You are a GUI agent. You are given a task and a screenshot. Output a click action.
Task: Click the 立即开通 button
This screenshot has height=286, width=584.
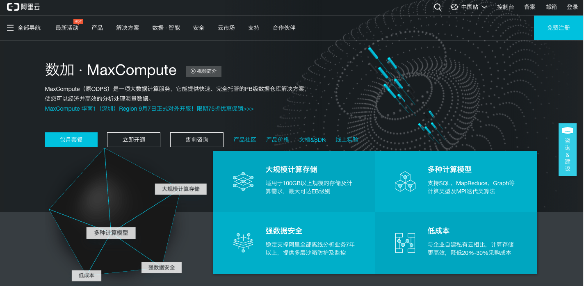point(134,140)
